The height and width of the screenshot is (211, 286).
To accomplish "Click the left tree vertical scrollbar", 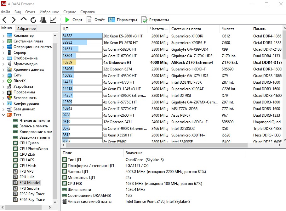I will (55, 121).
